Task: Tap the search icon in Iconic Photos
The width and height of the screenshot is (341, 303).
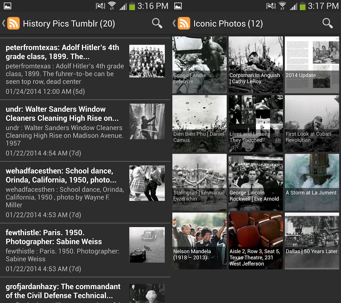Action: pyautogui.click(x=328, y=23)
